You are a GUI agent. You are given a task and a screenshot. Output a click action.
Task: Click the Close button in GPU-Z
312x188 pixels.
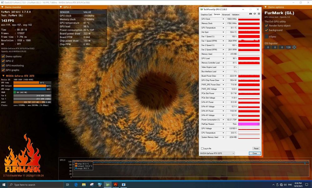pyautogui.click(x=255, y=153)
